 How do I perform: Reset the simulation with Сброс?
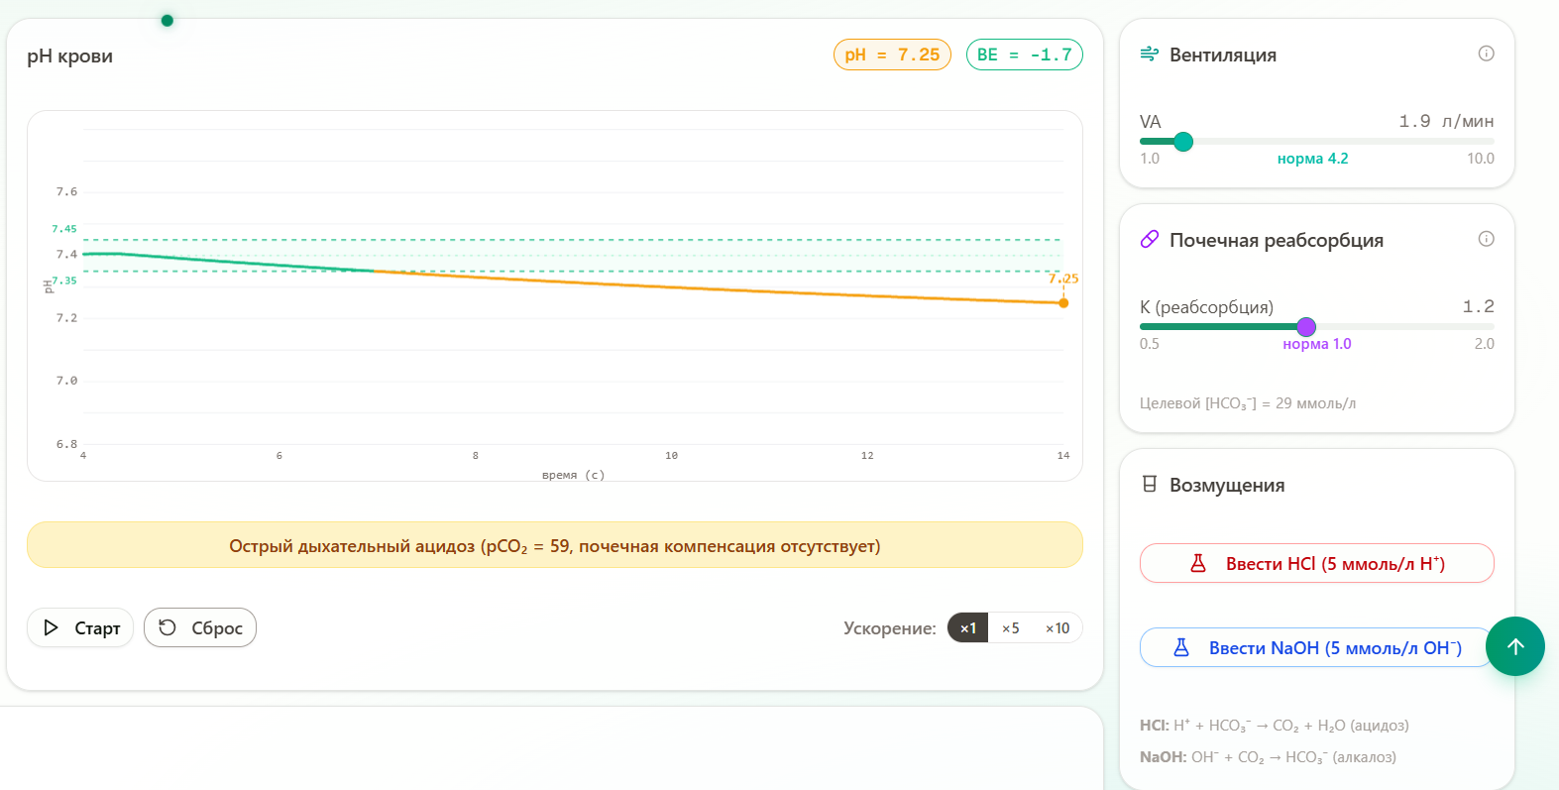click(200, 627)
